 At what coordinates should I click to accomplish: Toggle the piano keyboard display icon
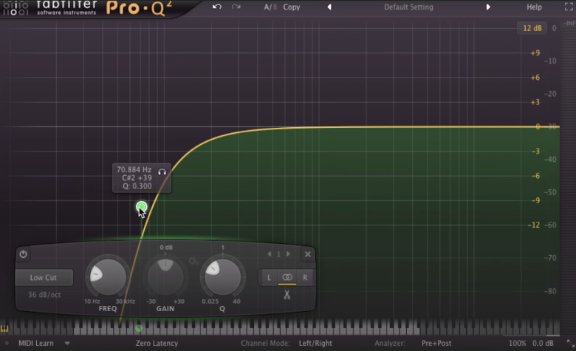pyautogui.click(x=4, y=329)
